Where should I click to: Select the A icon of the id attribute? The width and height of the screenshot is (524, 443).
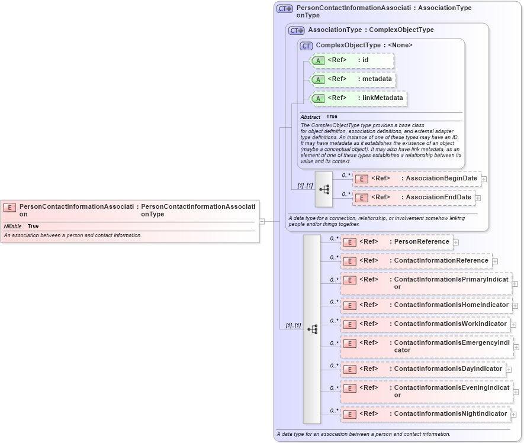click(x=317, y=60)
